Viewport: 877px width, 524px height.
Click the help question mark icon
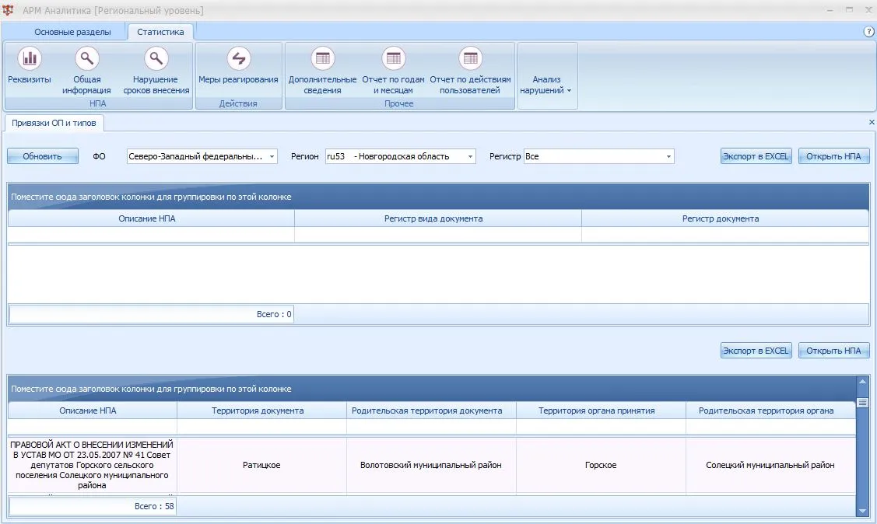[869, 32]
